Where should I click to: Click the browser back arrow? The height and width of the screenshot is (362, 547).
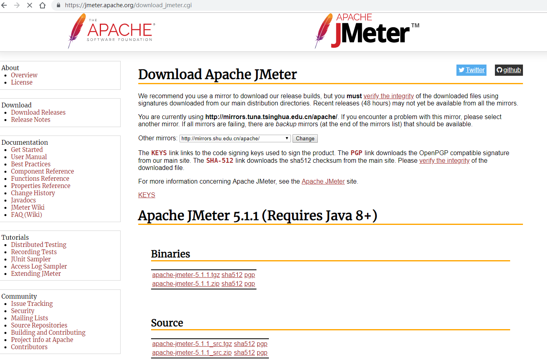[x=4, y=5]
